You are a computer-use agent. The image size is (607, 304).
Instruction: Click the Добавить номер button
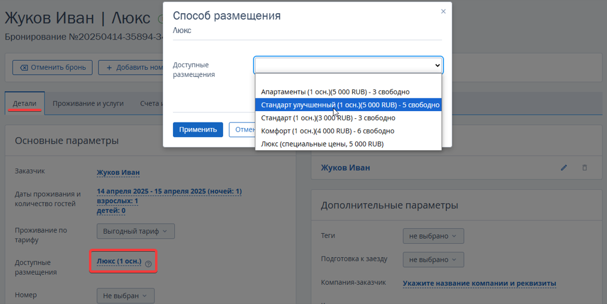131,67
